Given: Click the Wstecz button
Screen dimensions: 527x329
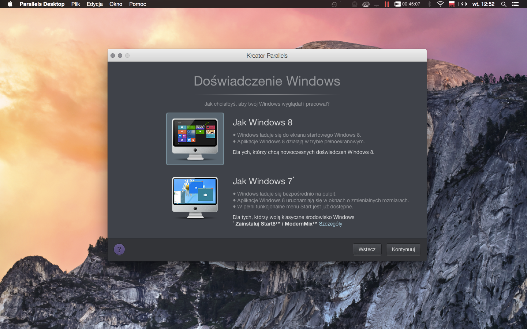Looking at the screenshot, I should (367, 249).
